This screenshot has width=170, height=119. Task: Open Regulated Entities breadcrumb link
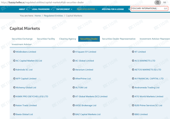click(x=53, y=16)
